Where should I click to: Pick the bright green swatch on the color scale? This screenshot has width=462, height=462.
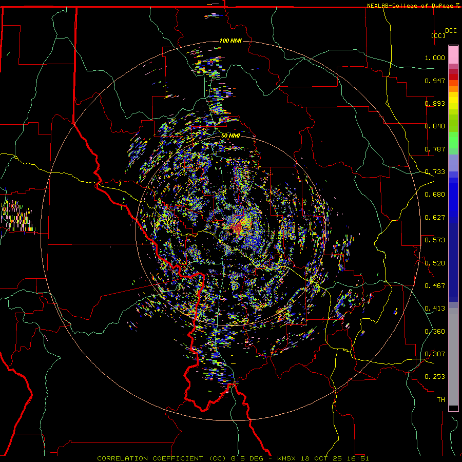[453, 140]
